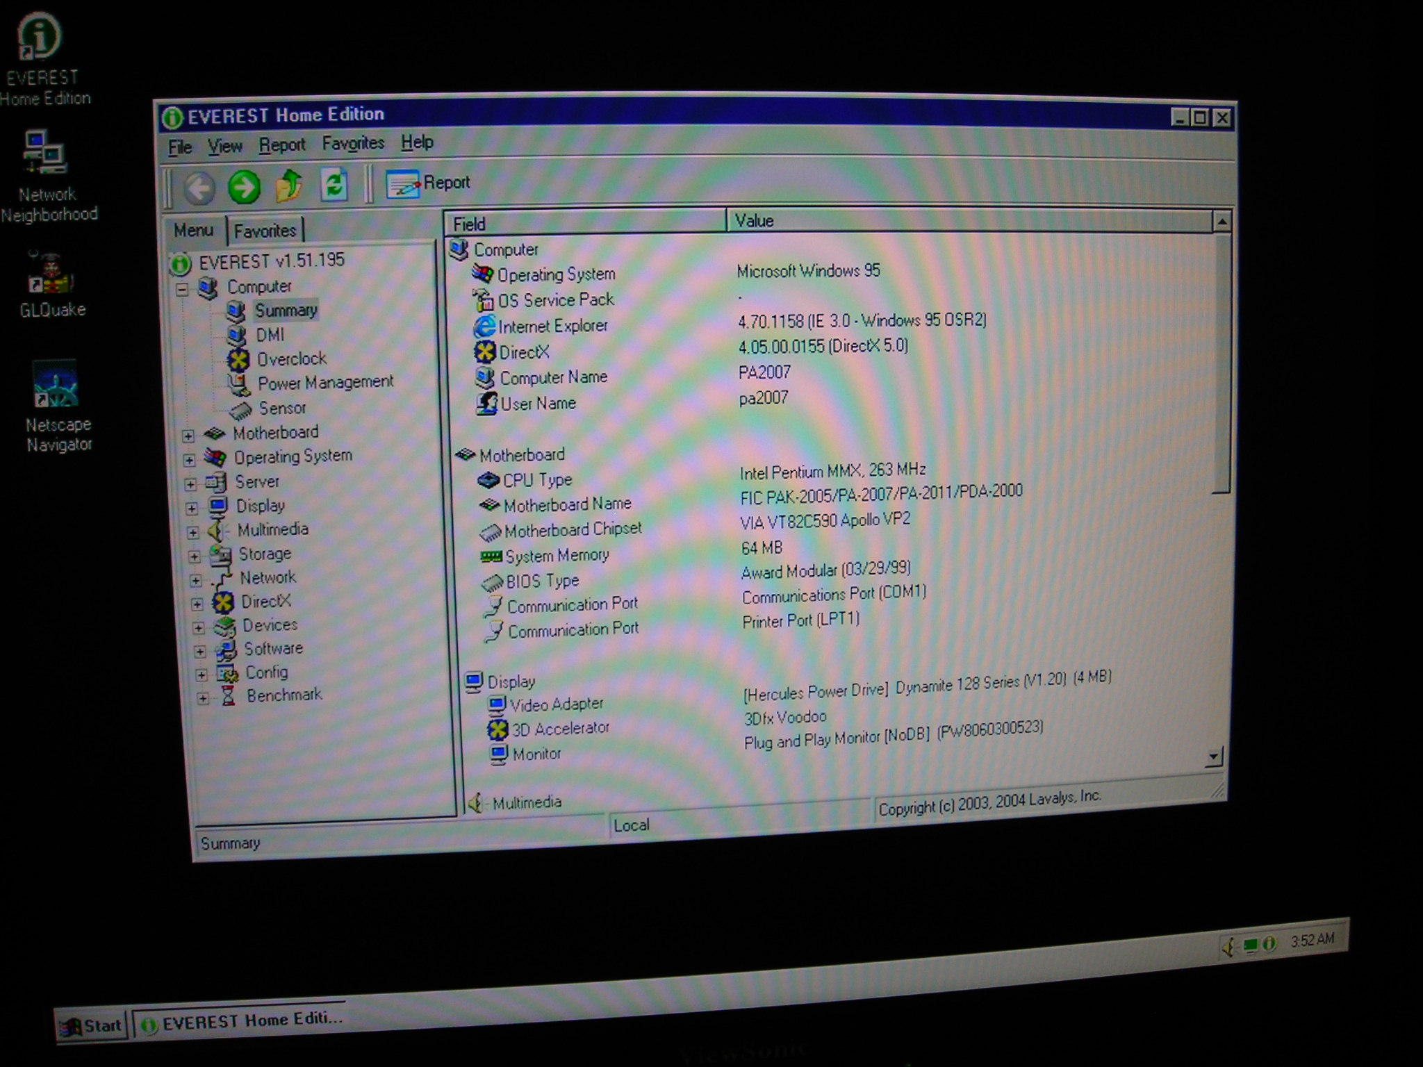Click the Up folder toolbar icon

[x=289, y=185]
